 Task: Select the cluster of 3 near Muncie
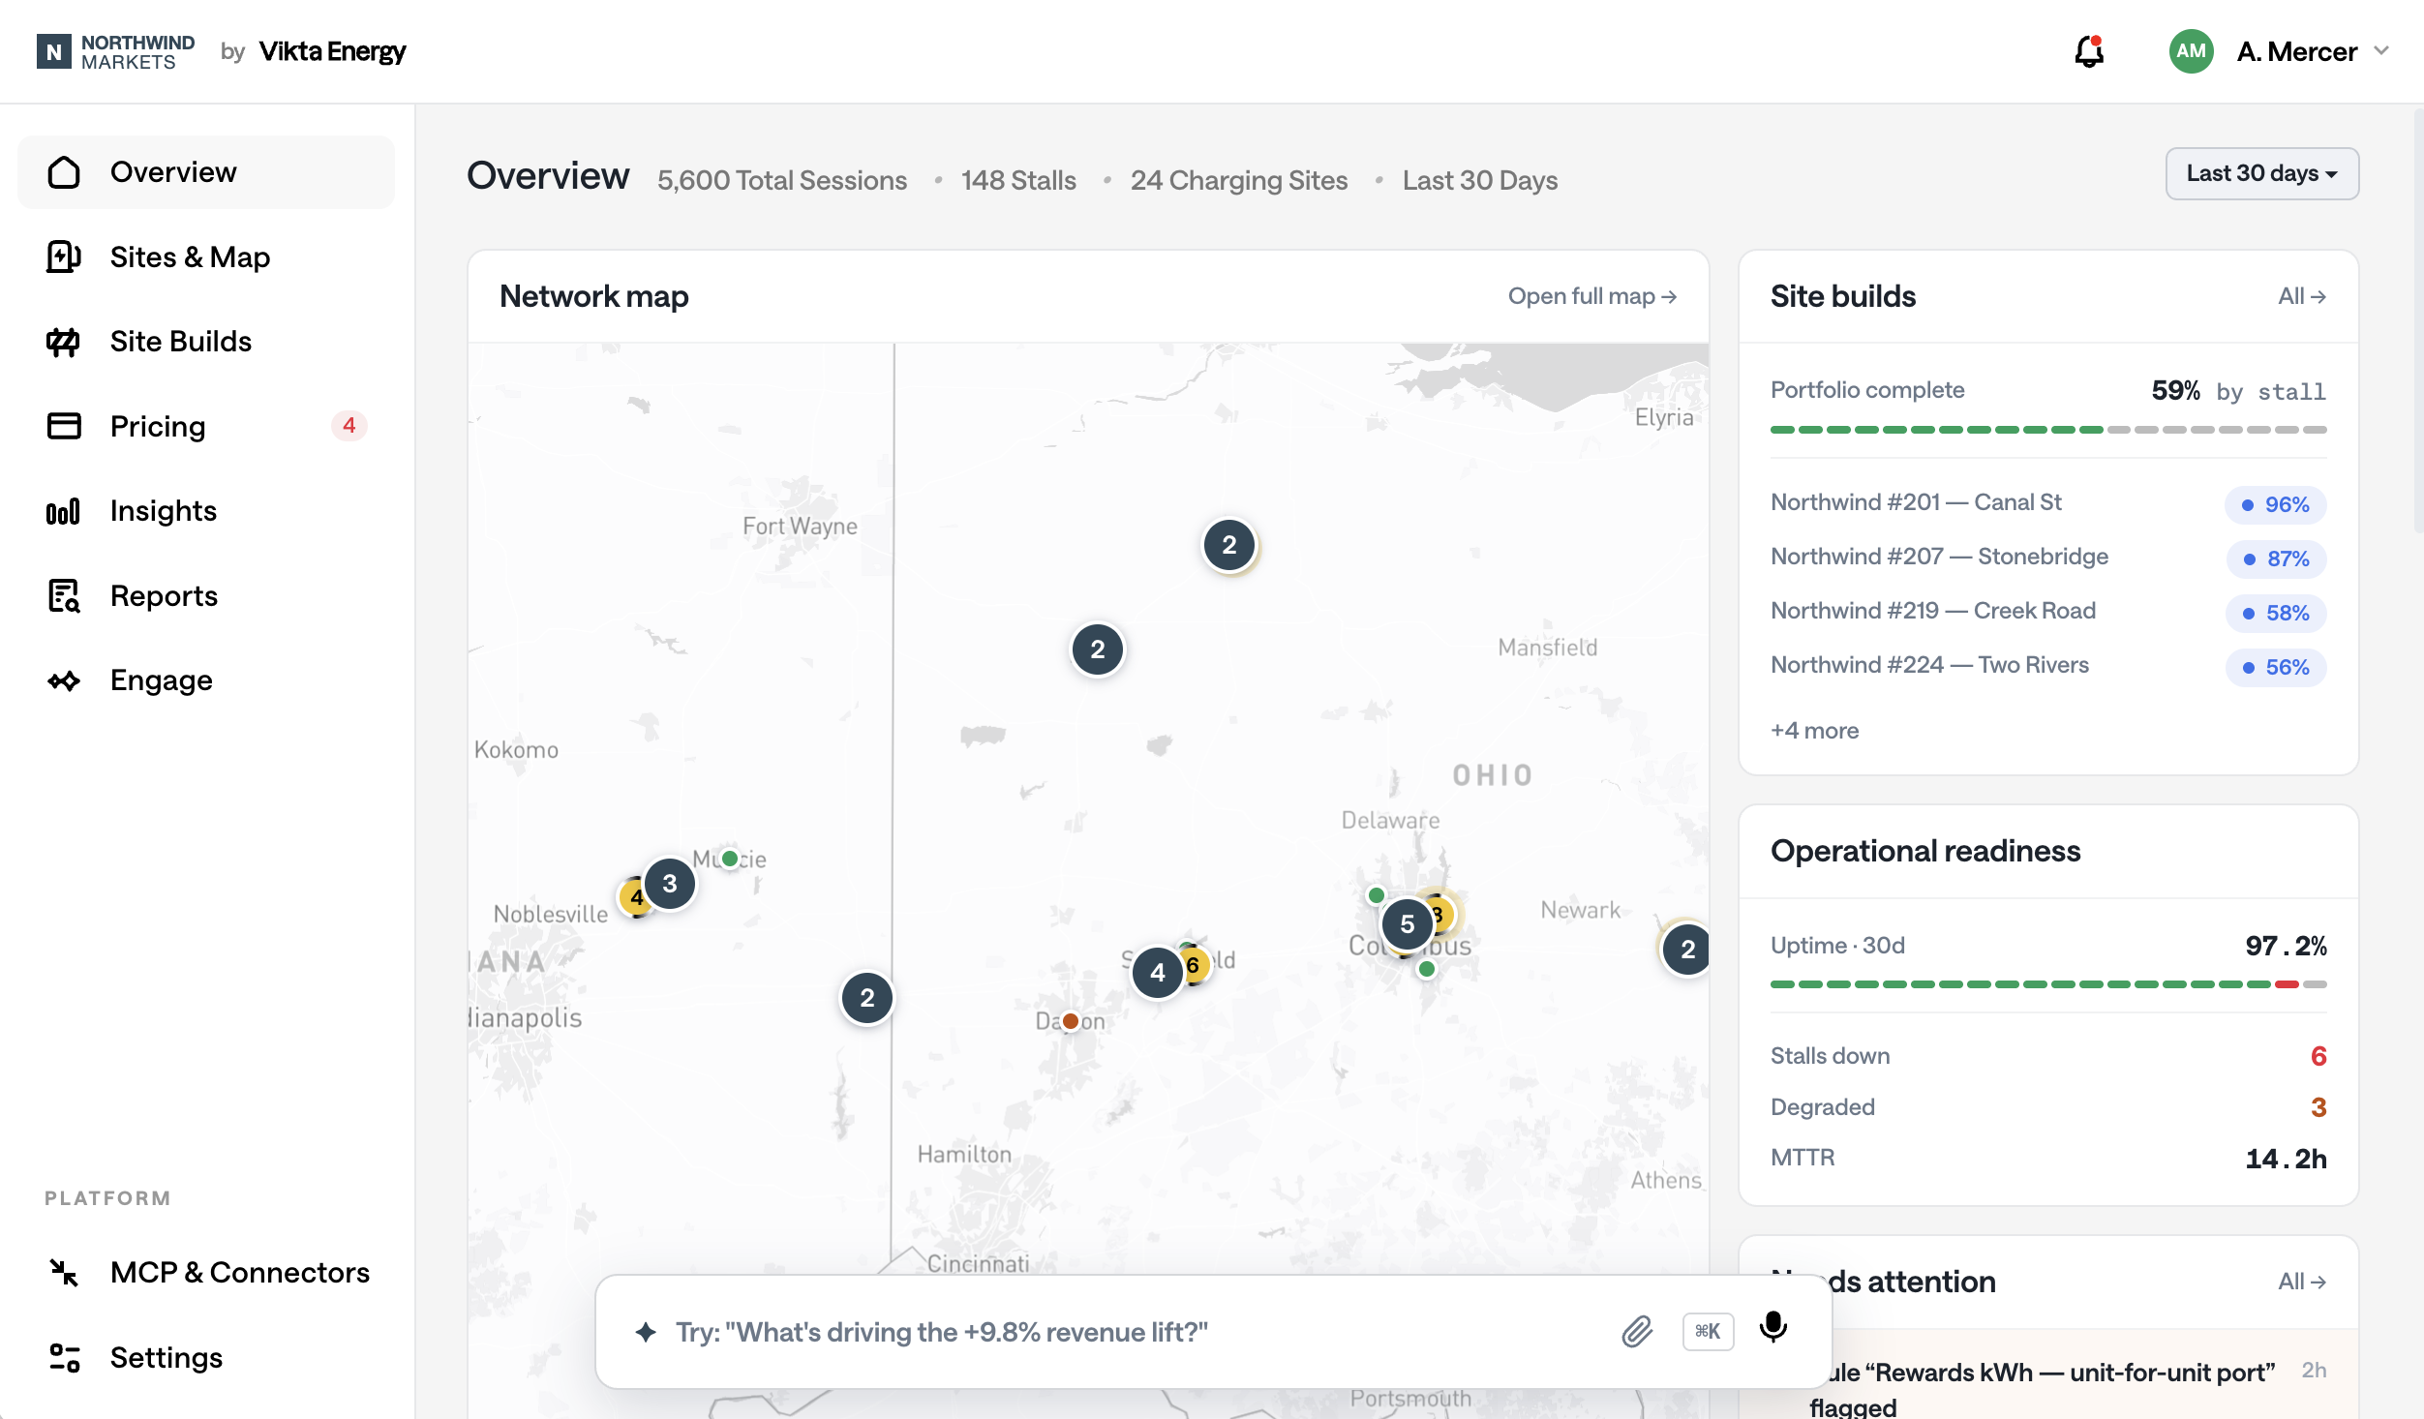pyautogui.click(x=669, y=884)
